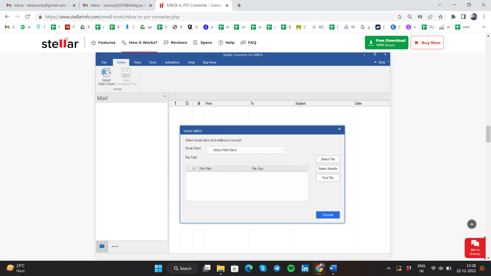Bookmark the page with star icon

(440, 17)
